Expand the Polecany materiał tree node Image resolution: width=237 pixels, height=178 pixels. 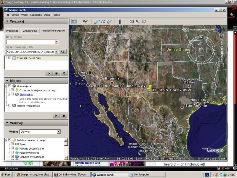coord(9,153)
